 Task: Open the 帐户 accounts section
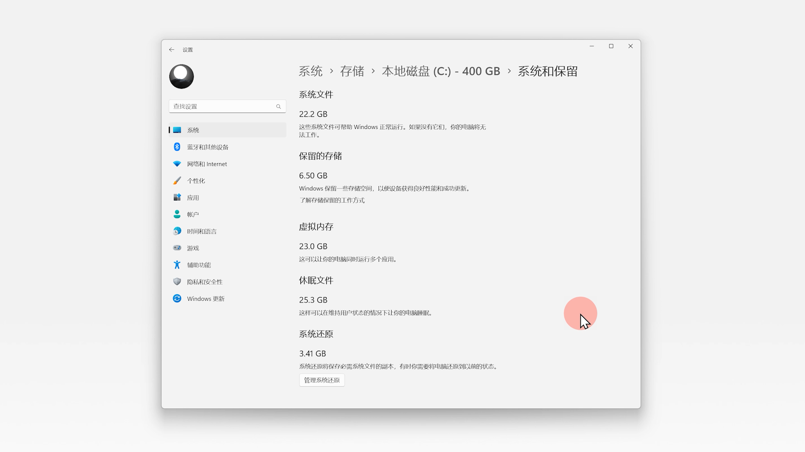point(193,214)
